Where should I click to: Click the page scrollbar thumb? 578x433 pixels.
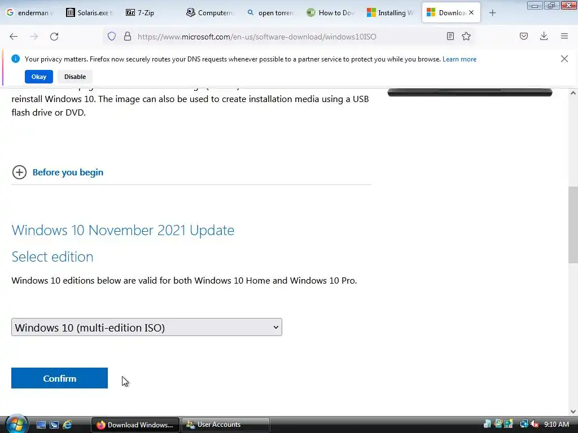pyautogui.click(x=573, y=224)
